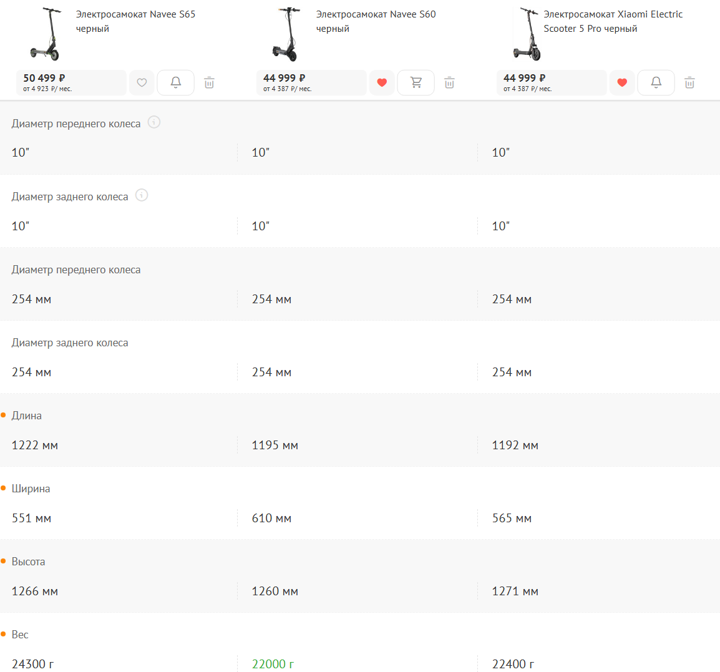Delete Navee S65 from comparison

210,82
